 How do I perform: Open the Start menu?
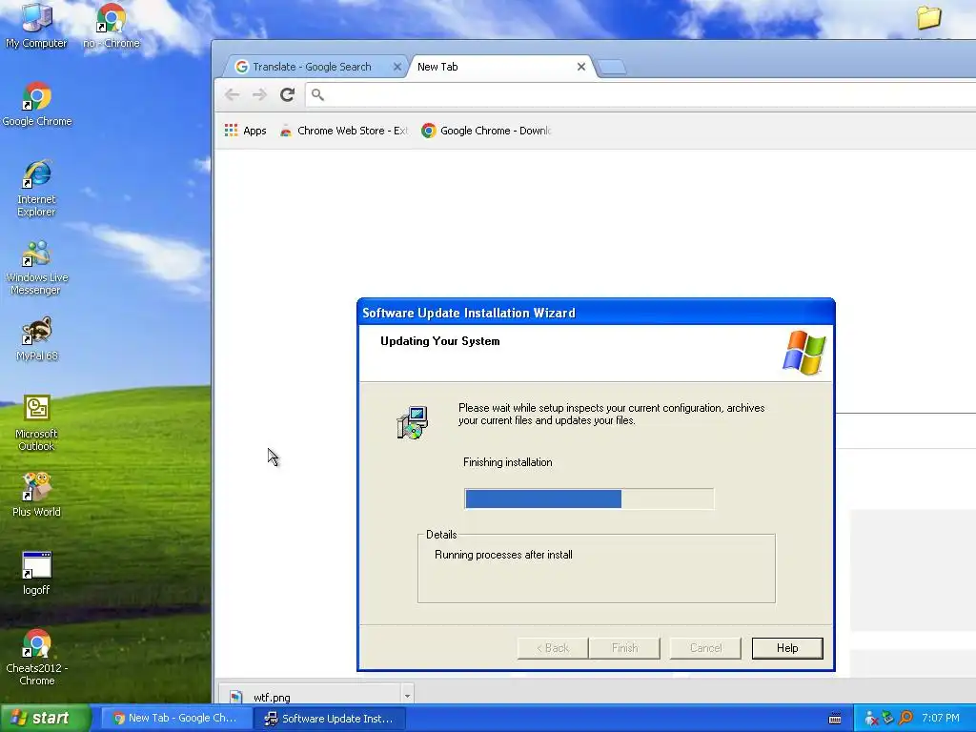(46, 718)
